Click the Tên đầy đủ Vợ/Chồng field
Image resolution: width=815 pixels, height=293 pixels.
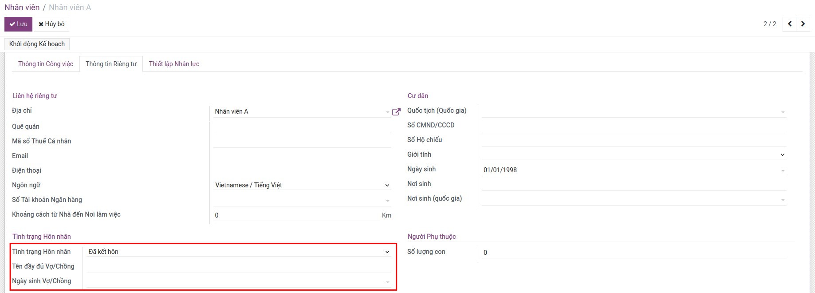[239, 266]
